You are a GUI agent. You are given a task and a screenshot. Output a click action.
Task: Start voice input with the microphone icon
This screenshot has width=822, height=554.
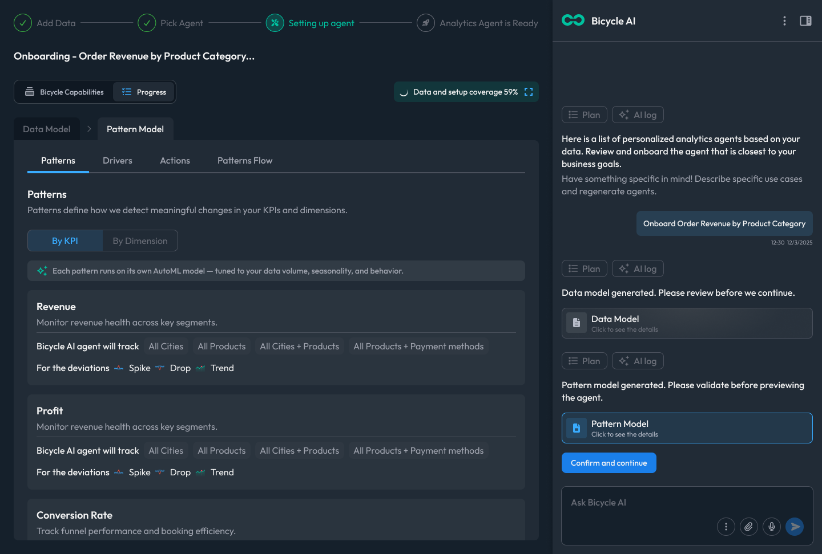[x=772, y=527]
